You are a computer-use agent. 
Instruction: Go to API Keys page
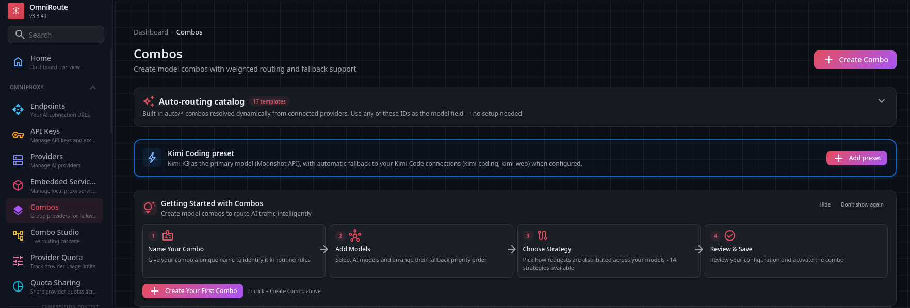pyautogui.click(x=54, y=135)
